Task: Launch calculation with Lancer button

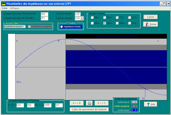Action: [150, 17]
